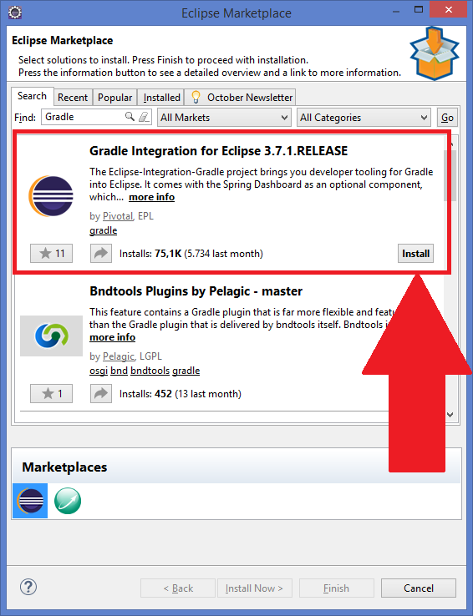The image size is (473, 616).
Task: Maximize the Eclipse Marketplace window
Action: pos(419,9)
